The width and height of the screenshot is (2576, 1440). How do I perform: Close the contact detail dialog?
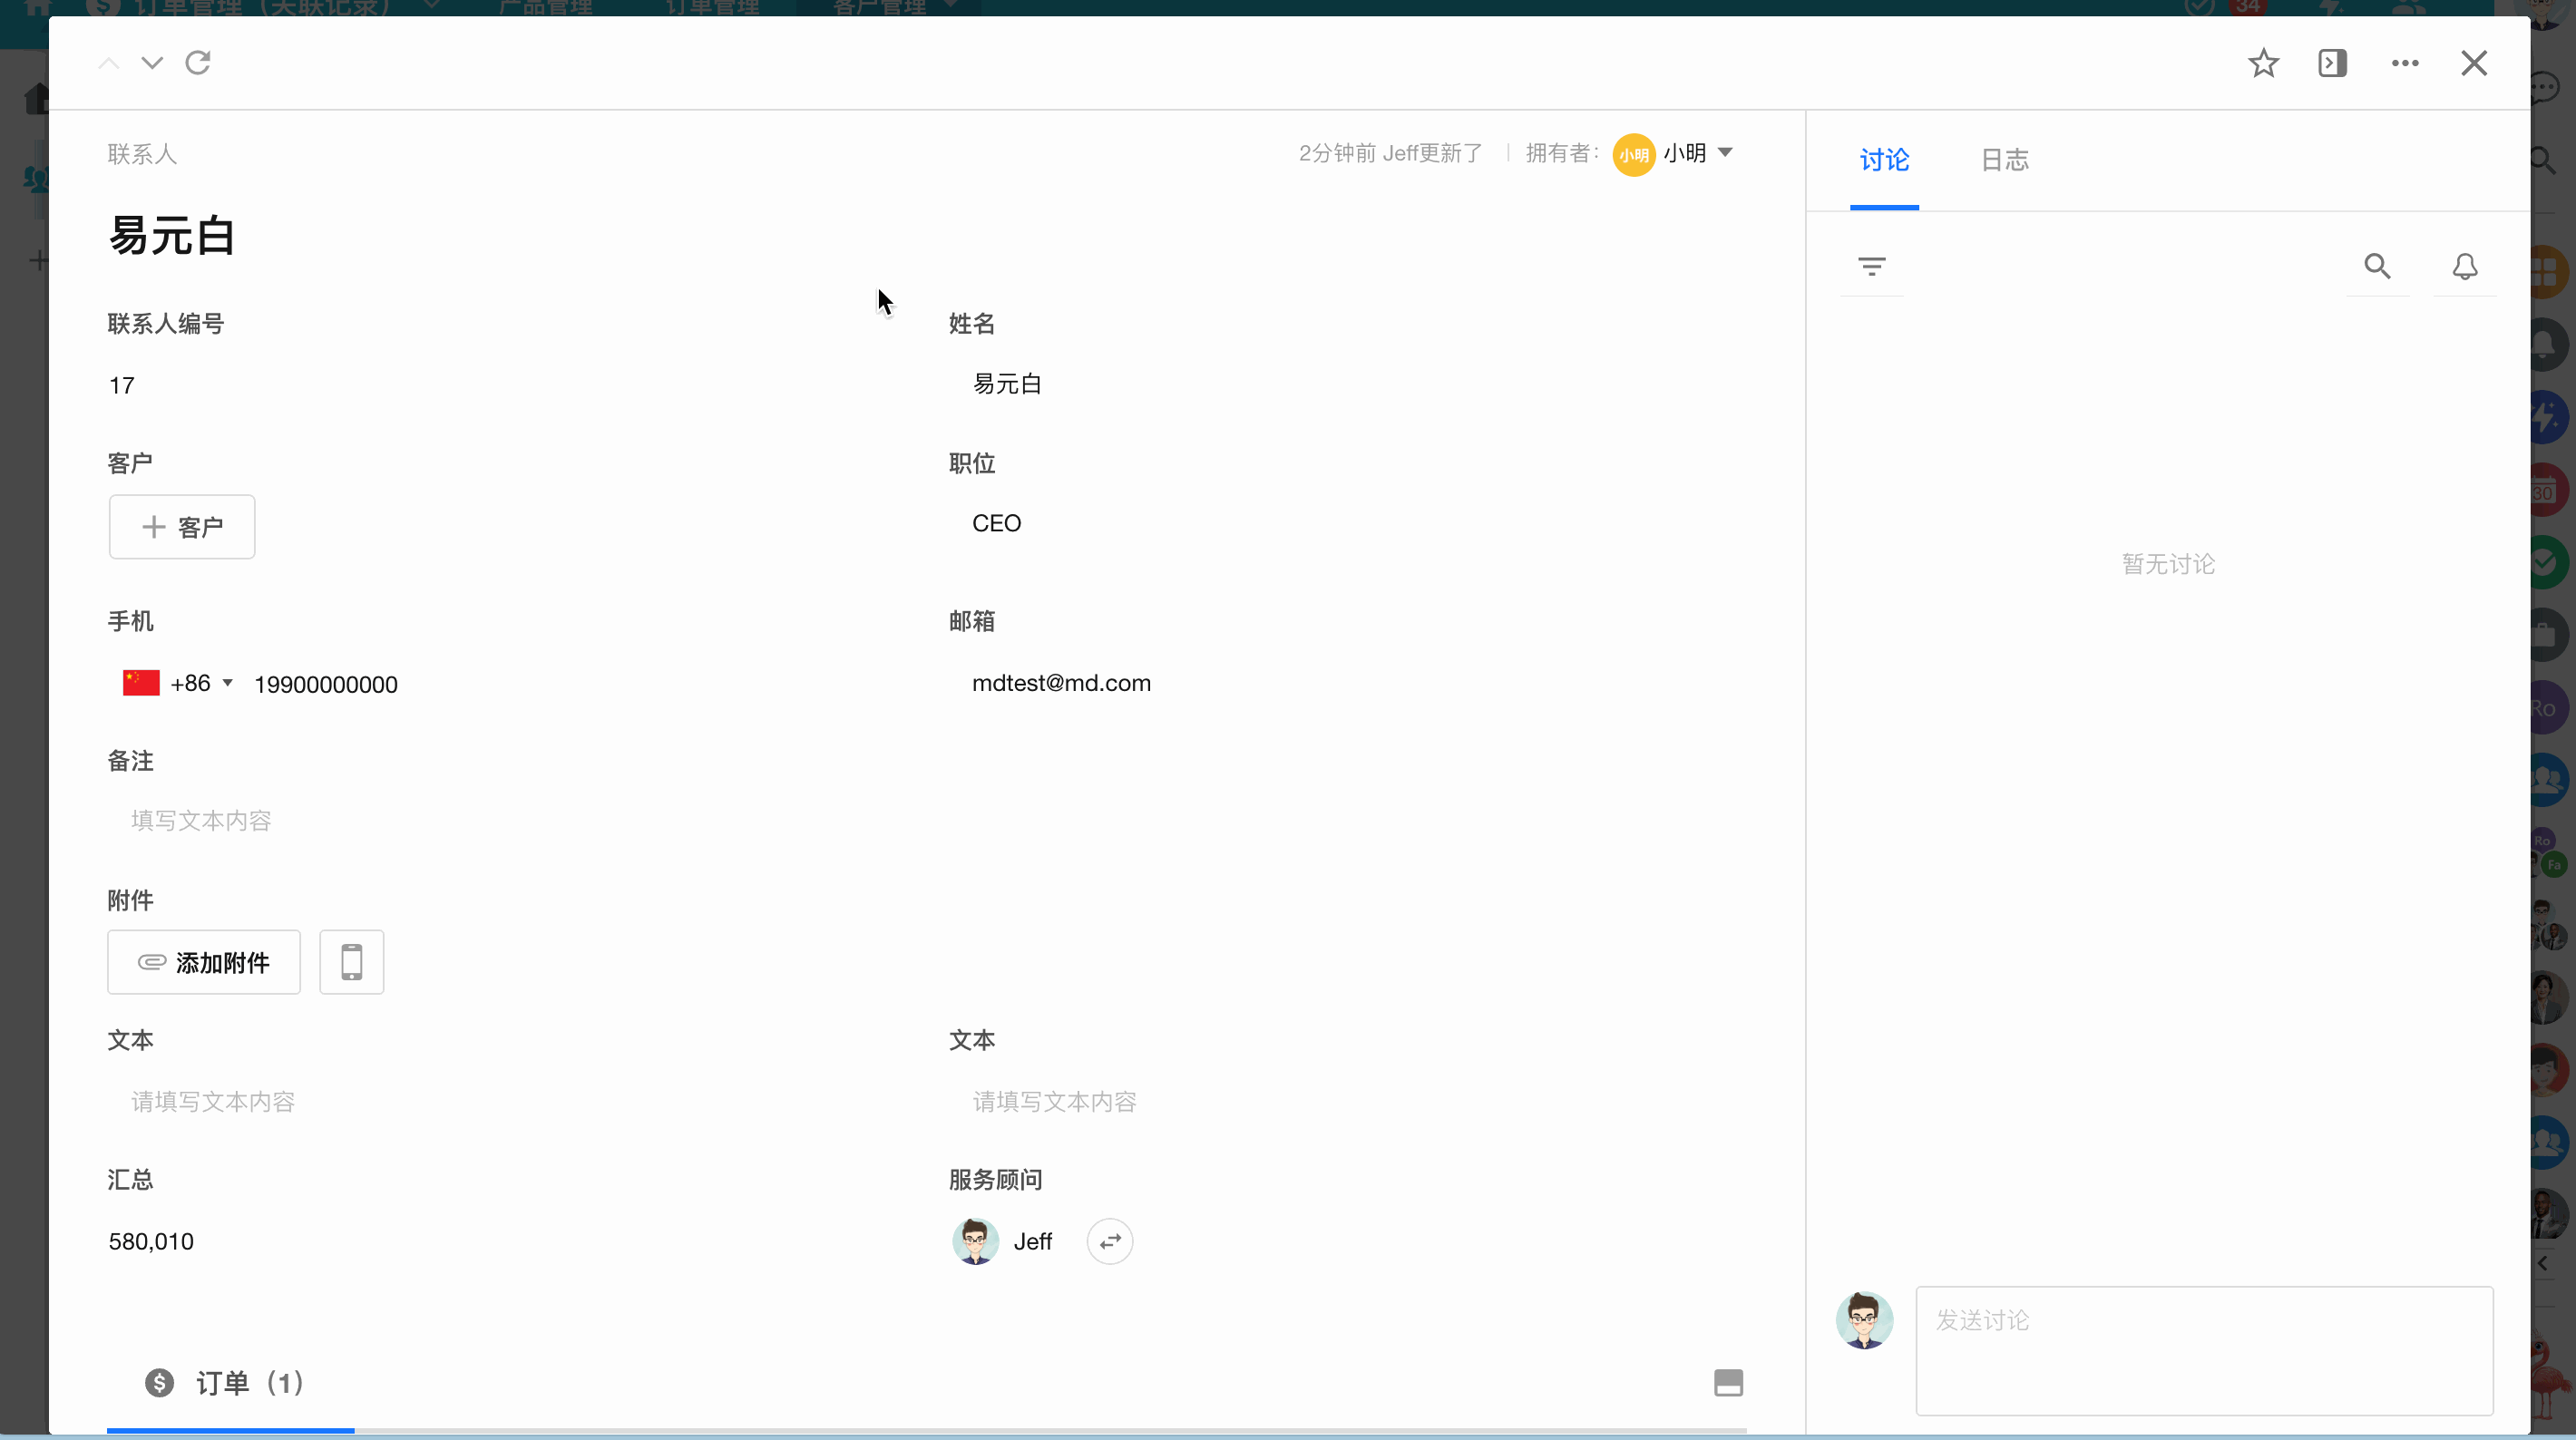[2473, 63]
